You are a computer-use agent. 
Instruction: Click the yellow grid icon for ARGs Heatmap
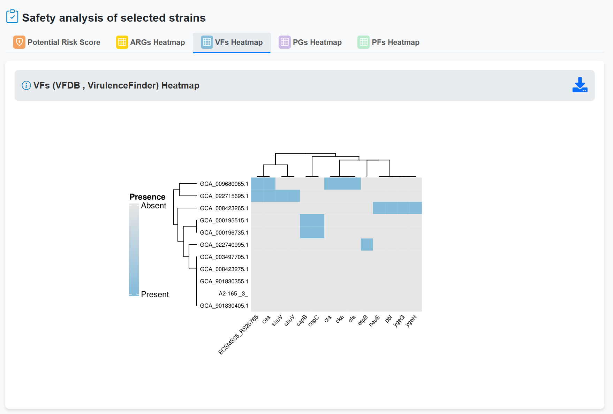pos(122,42)
